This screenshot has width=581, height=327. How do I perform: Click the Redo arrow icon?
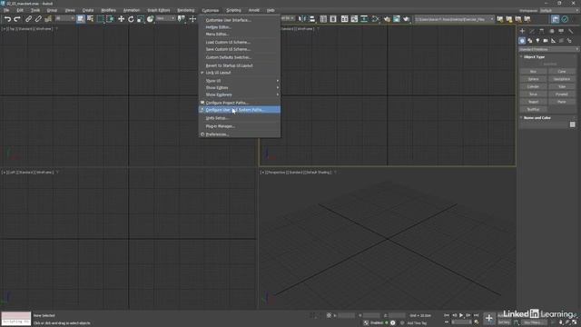coord(17,19)
